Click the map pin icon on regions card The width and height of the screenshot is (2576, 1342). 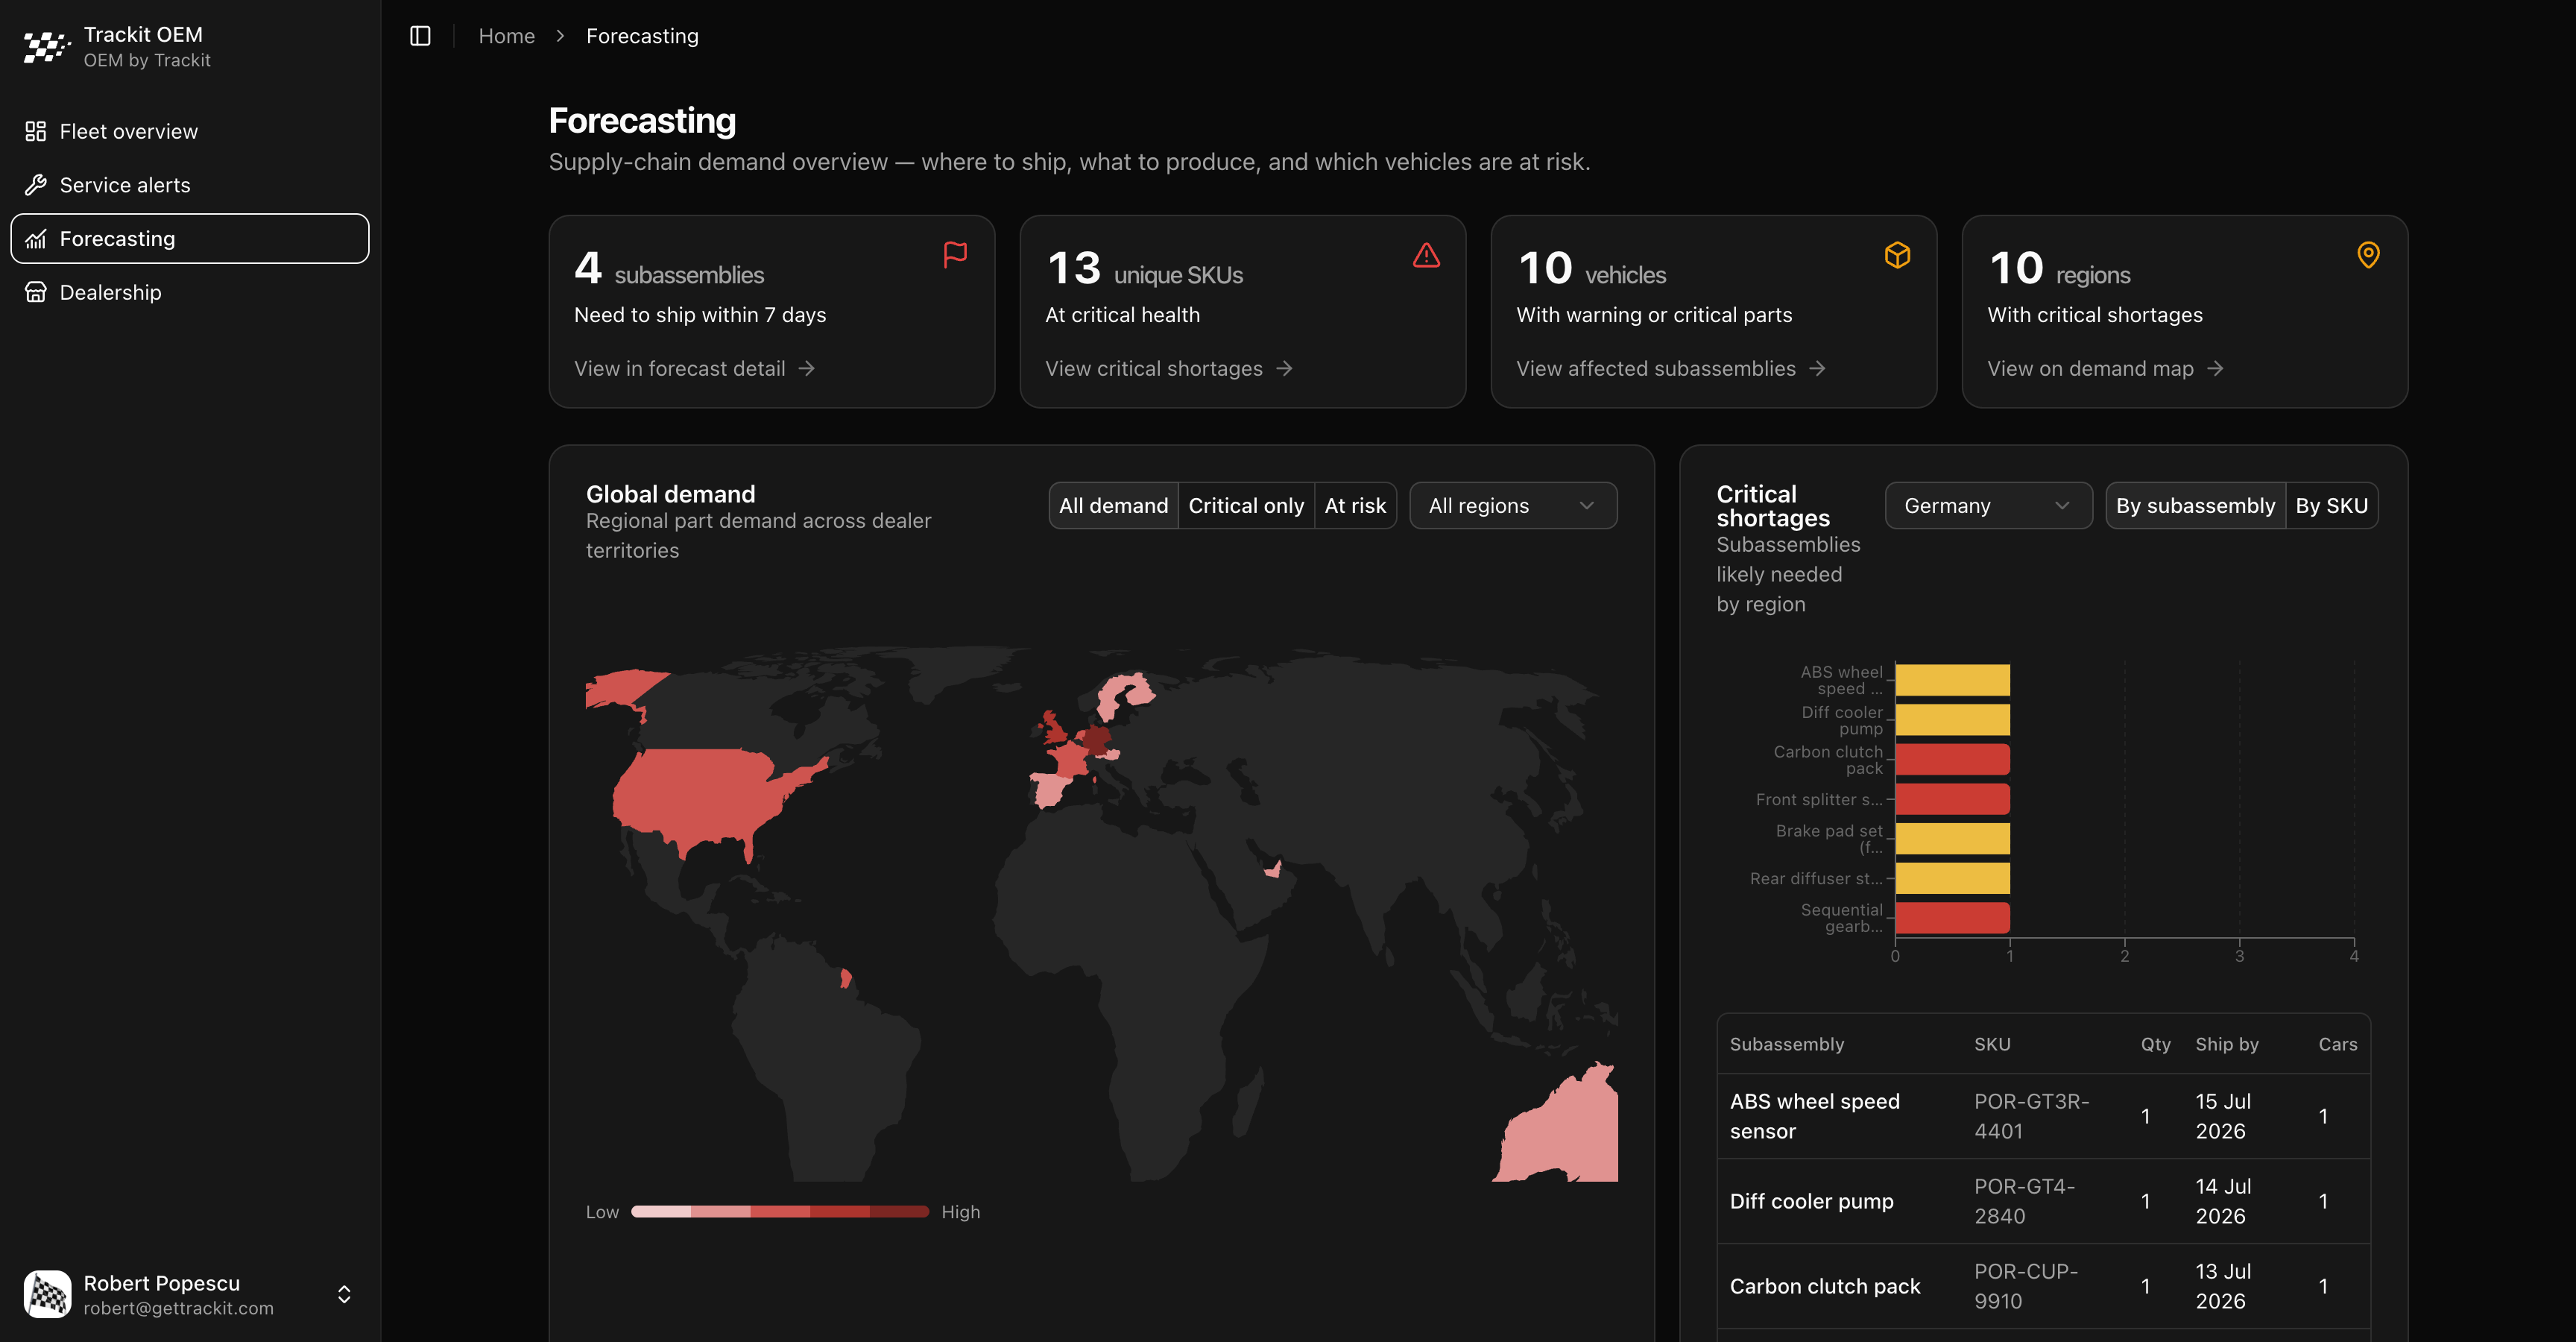pyautogui.click(x=2368, y=255)
